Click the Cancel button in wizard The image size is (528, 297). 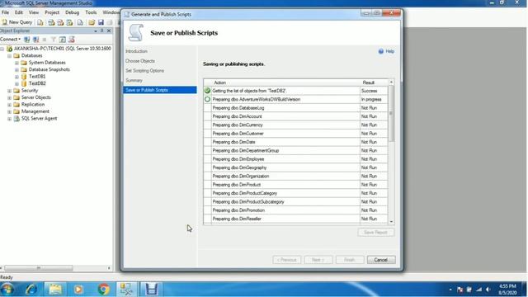(381, 260)
